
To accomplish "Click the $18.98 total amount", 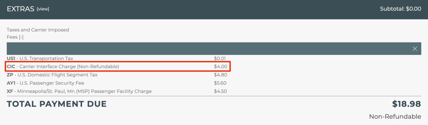I will click(x=406, y=104).
